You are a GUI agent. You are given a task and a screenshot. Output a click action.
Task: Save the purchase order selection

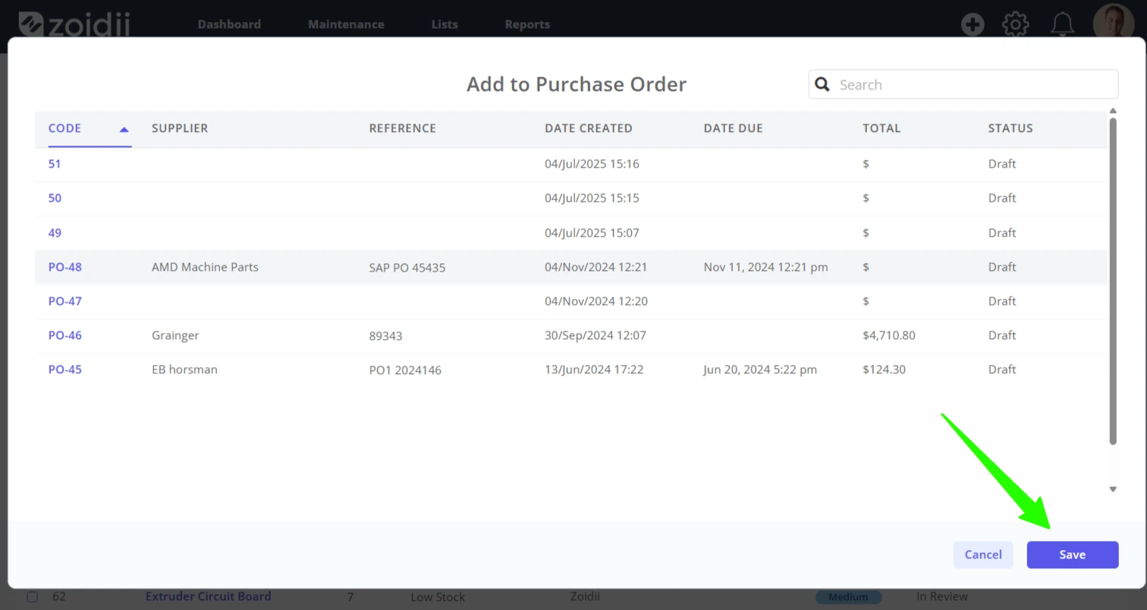coord(1072,555)
